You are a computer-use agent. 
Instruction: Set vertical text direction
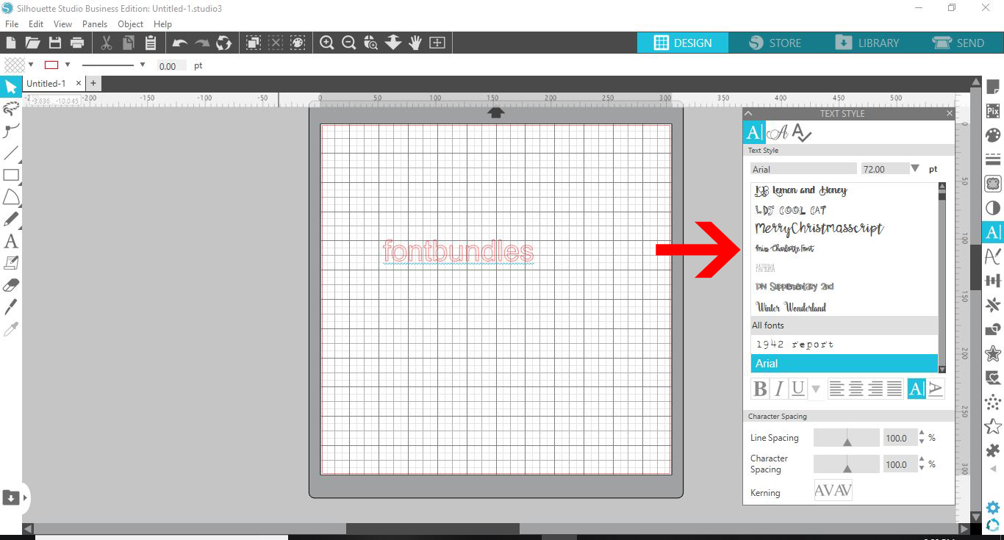tap(935, 389)
